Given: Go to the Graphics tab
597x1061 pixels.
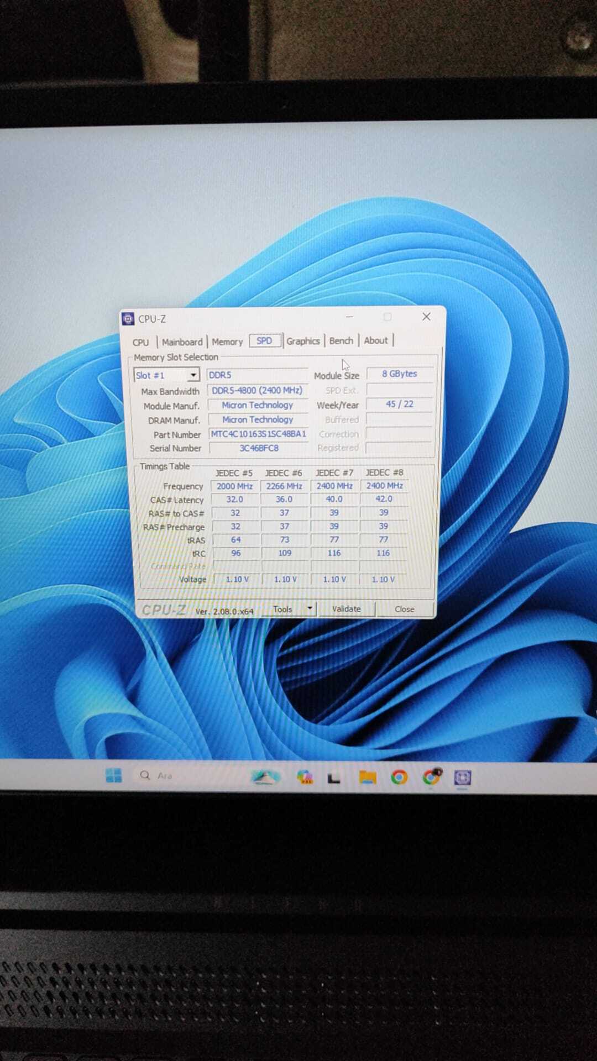Looking at the screenshot, I should pyautogui.click(x=303, y=341).
